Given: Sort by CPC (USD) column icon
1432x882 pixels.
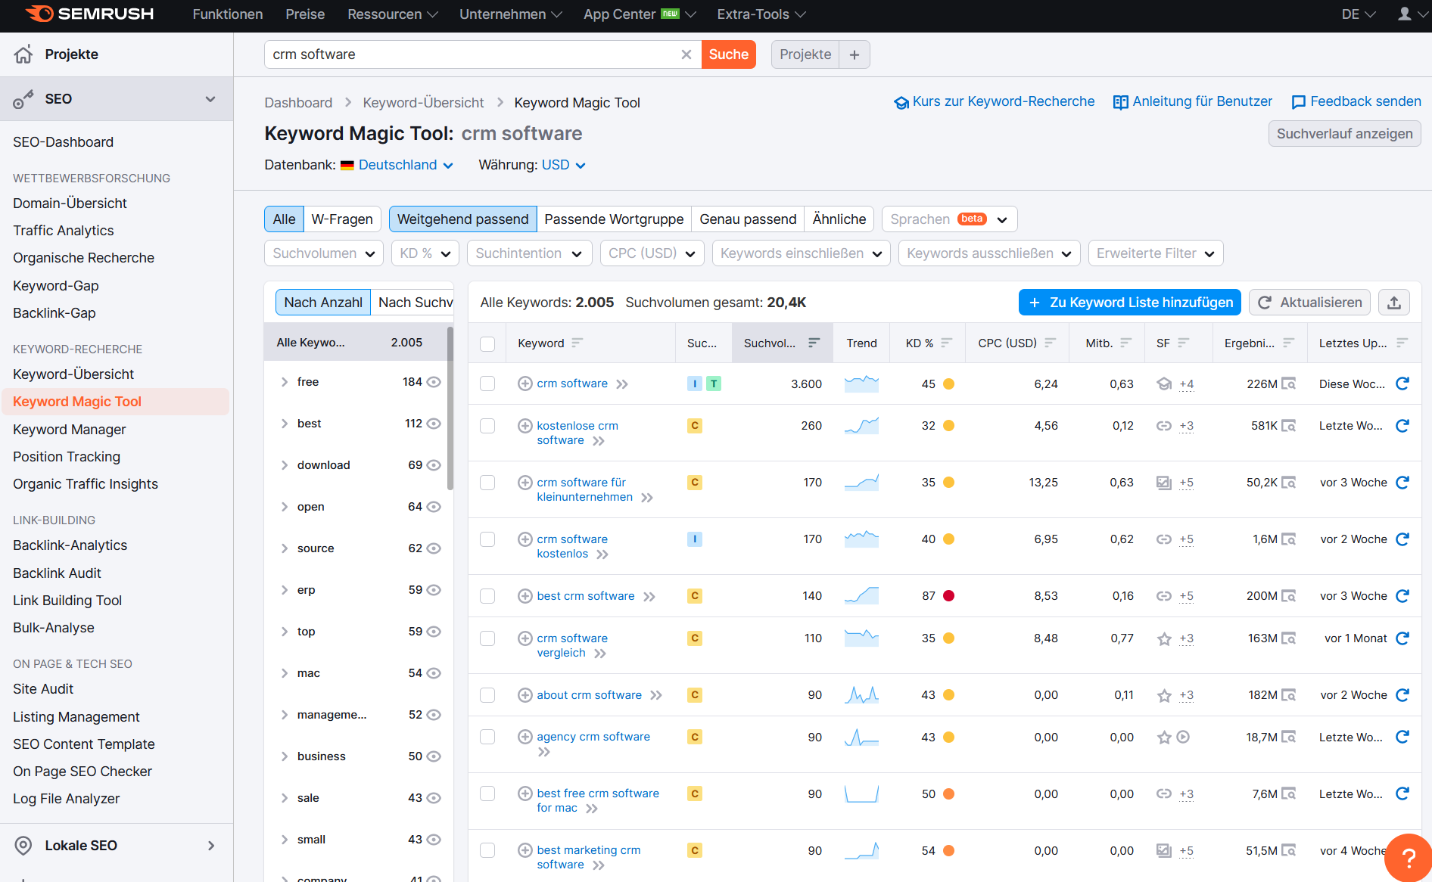Looking at the screenshot, I should coord(1050,343).
